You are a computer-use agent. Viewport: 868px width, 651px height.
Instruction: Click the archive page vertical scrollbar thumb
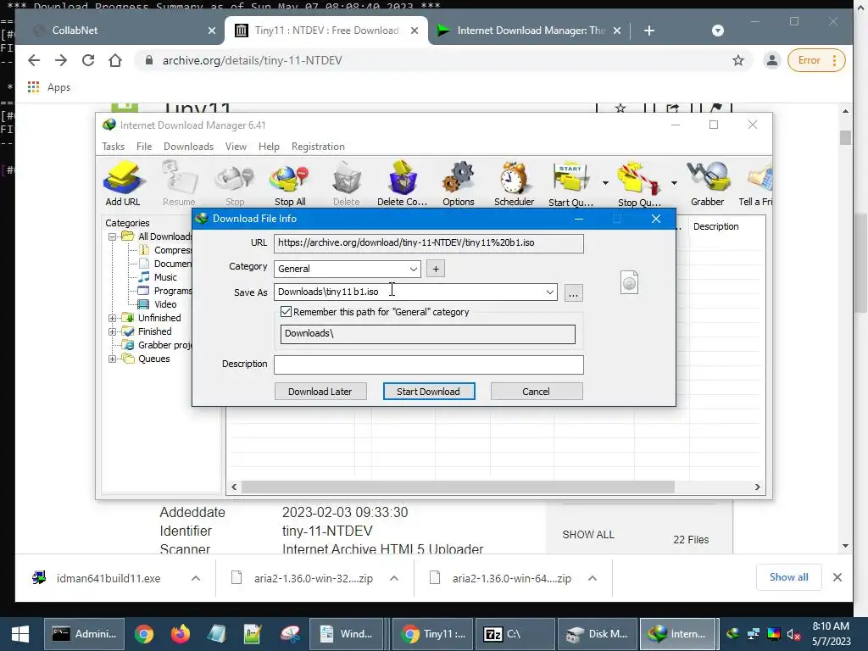(845, 137)
